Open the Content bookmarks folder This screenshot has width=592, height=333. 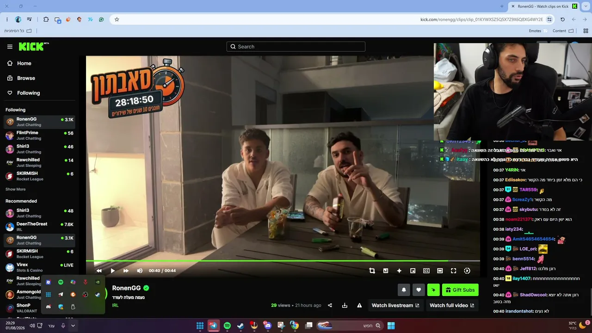point(563,31)
